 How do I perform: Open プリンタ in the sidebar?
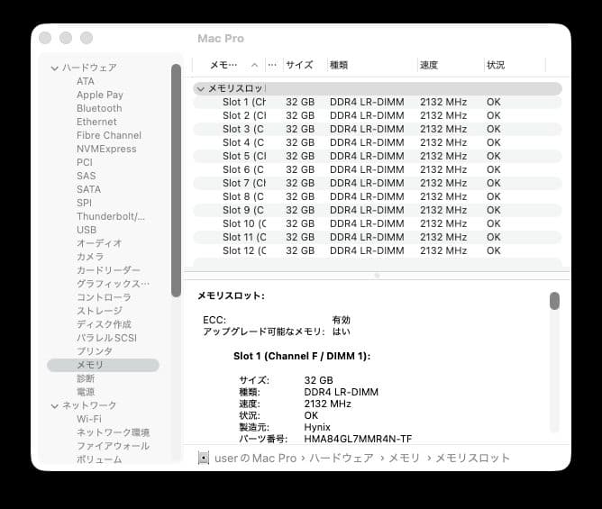(95, 351)
